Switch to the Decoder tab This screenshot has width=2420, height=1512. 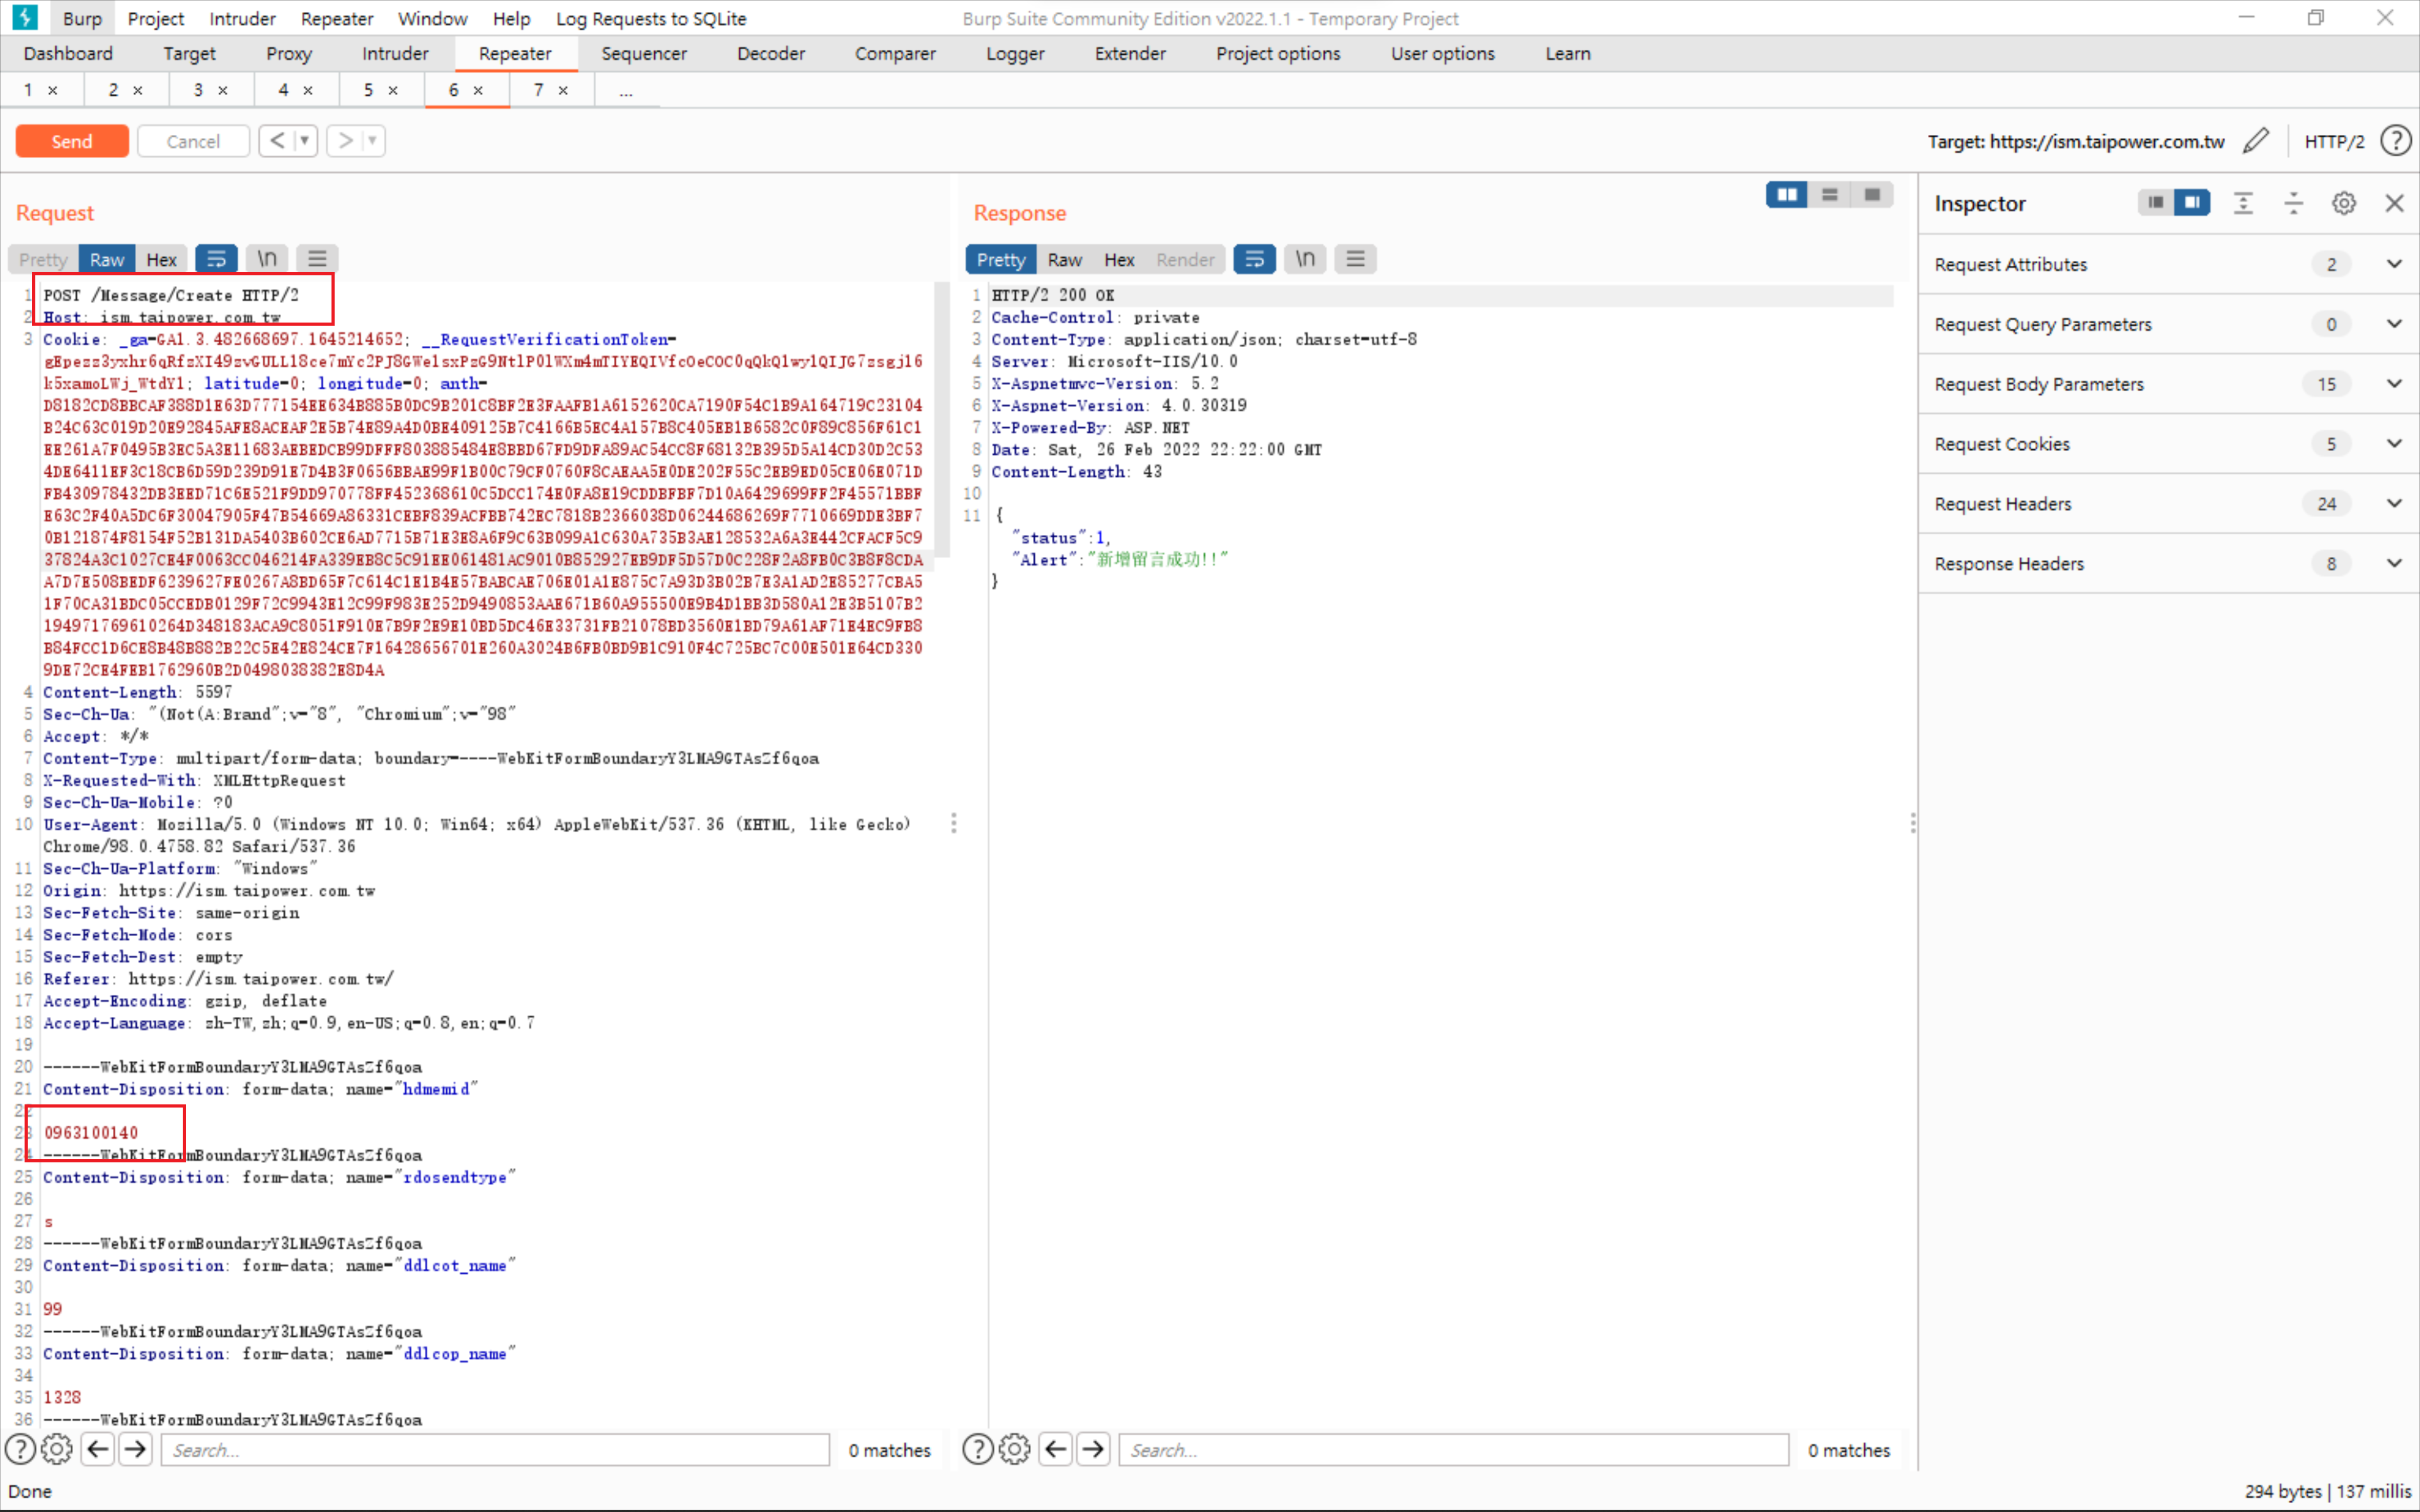click(771, 54)
